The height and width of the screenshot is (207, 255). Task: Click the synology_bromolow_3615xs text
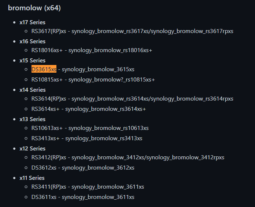pyautogui.click(x=98, y=69)
